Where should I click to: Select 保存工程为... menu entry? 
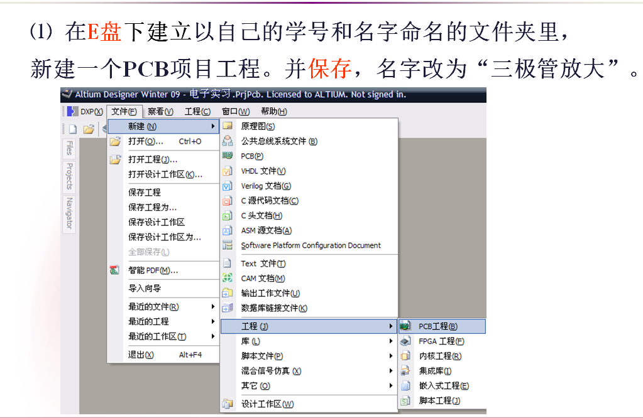tap(163, 207)
